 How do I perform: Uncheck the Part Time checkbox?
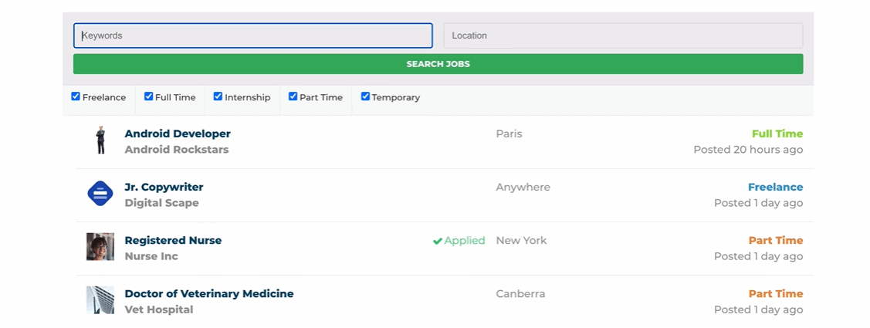293,96
